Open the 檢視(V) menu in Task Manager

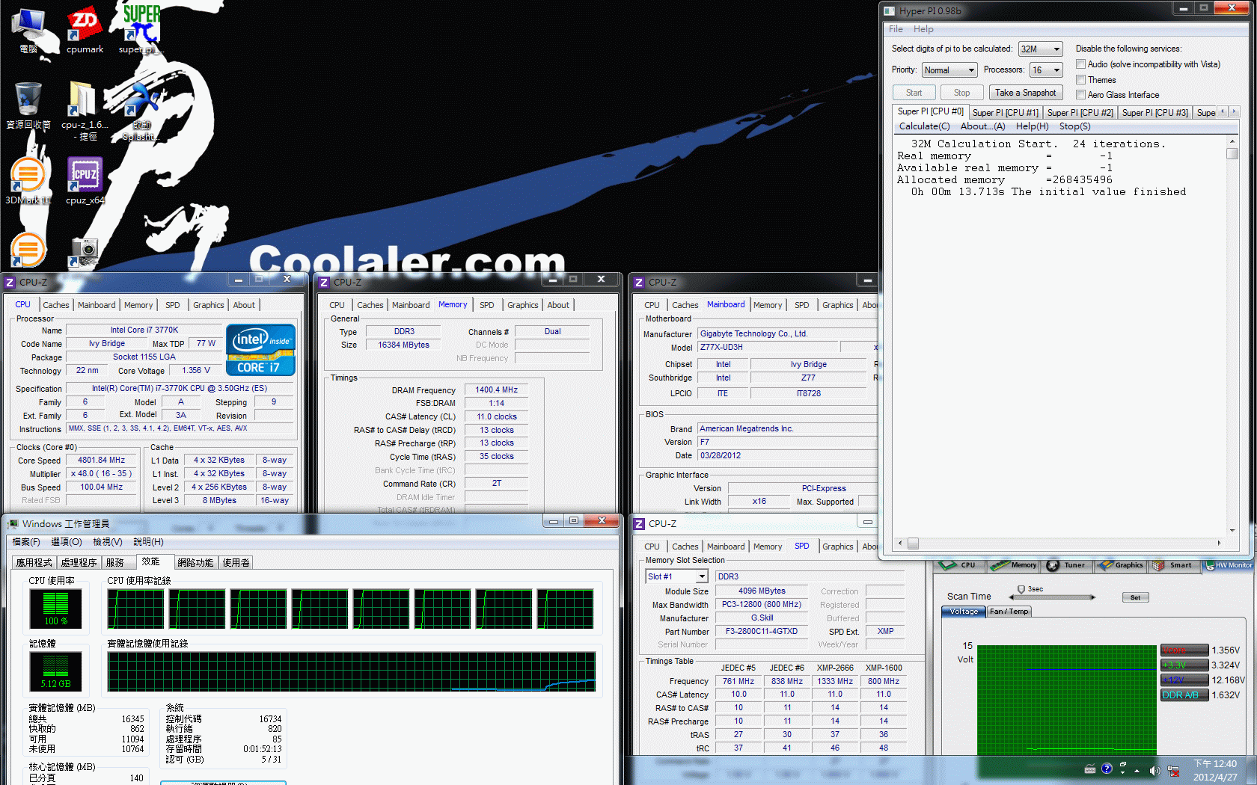(107, 542)
